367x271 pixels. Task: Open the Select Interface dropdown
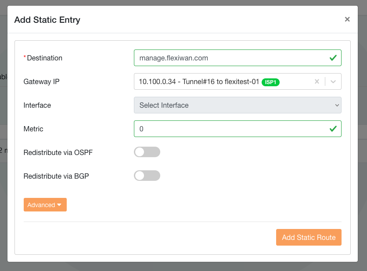[x=237, y=105]
